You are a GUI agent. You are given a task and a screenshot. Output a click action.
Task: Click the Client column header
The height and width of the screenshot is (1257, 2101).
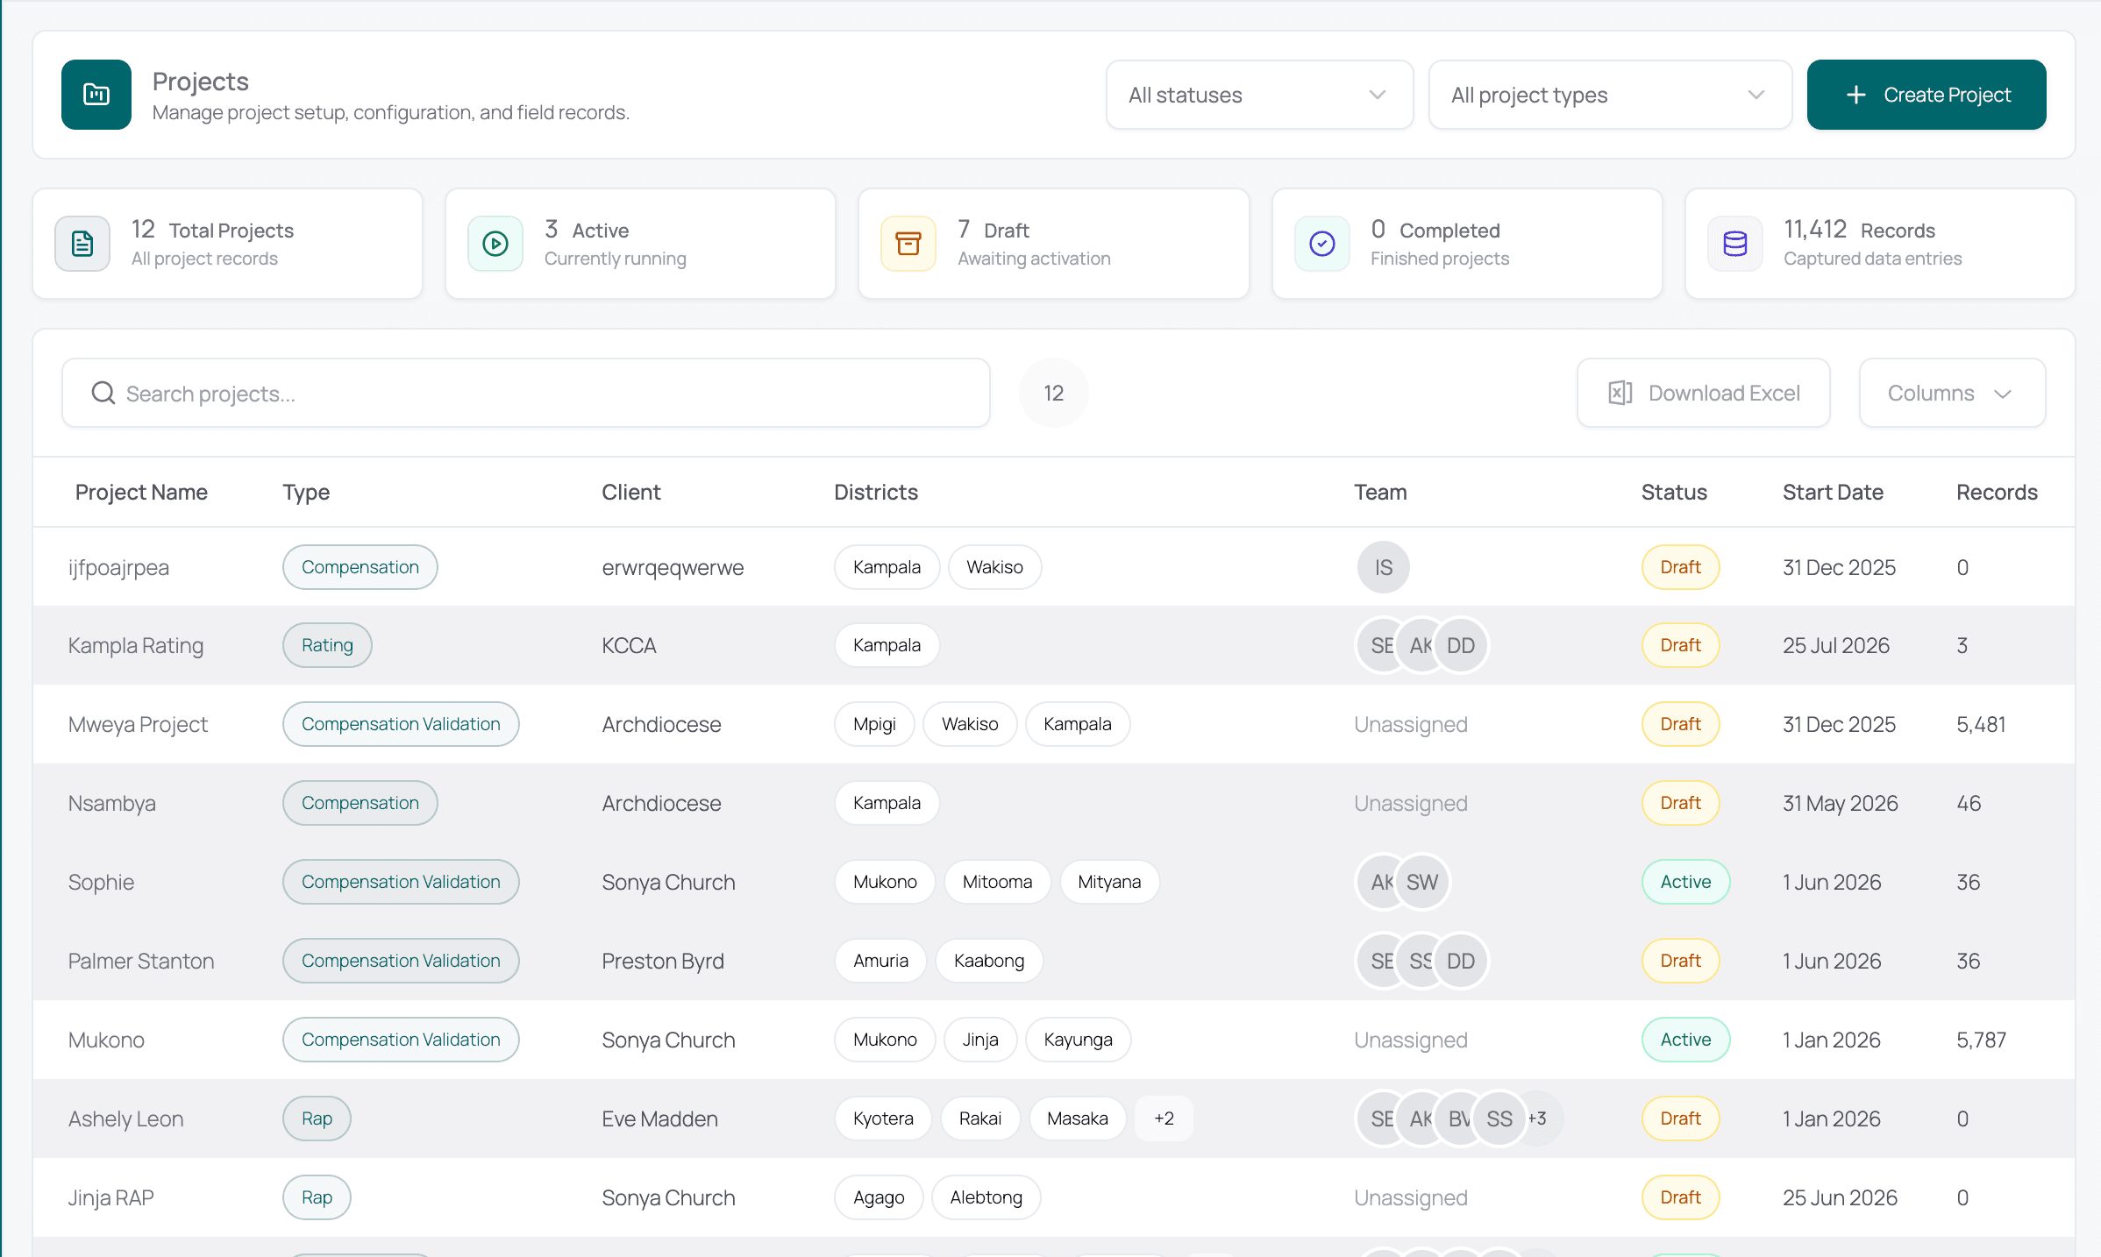[631, 492]
